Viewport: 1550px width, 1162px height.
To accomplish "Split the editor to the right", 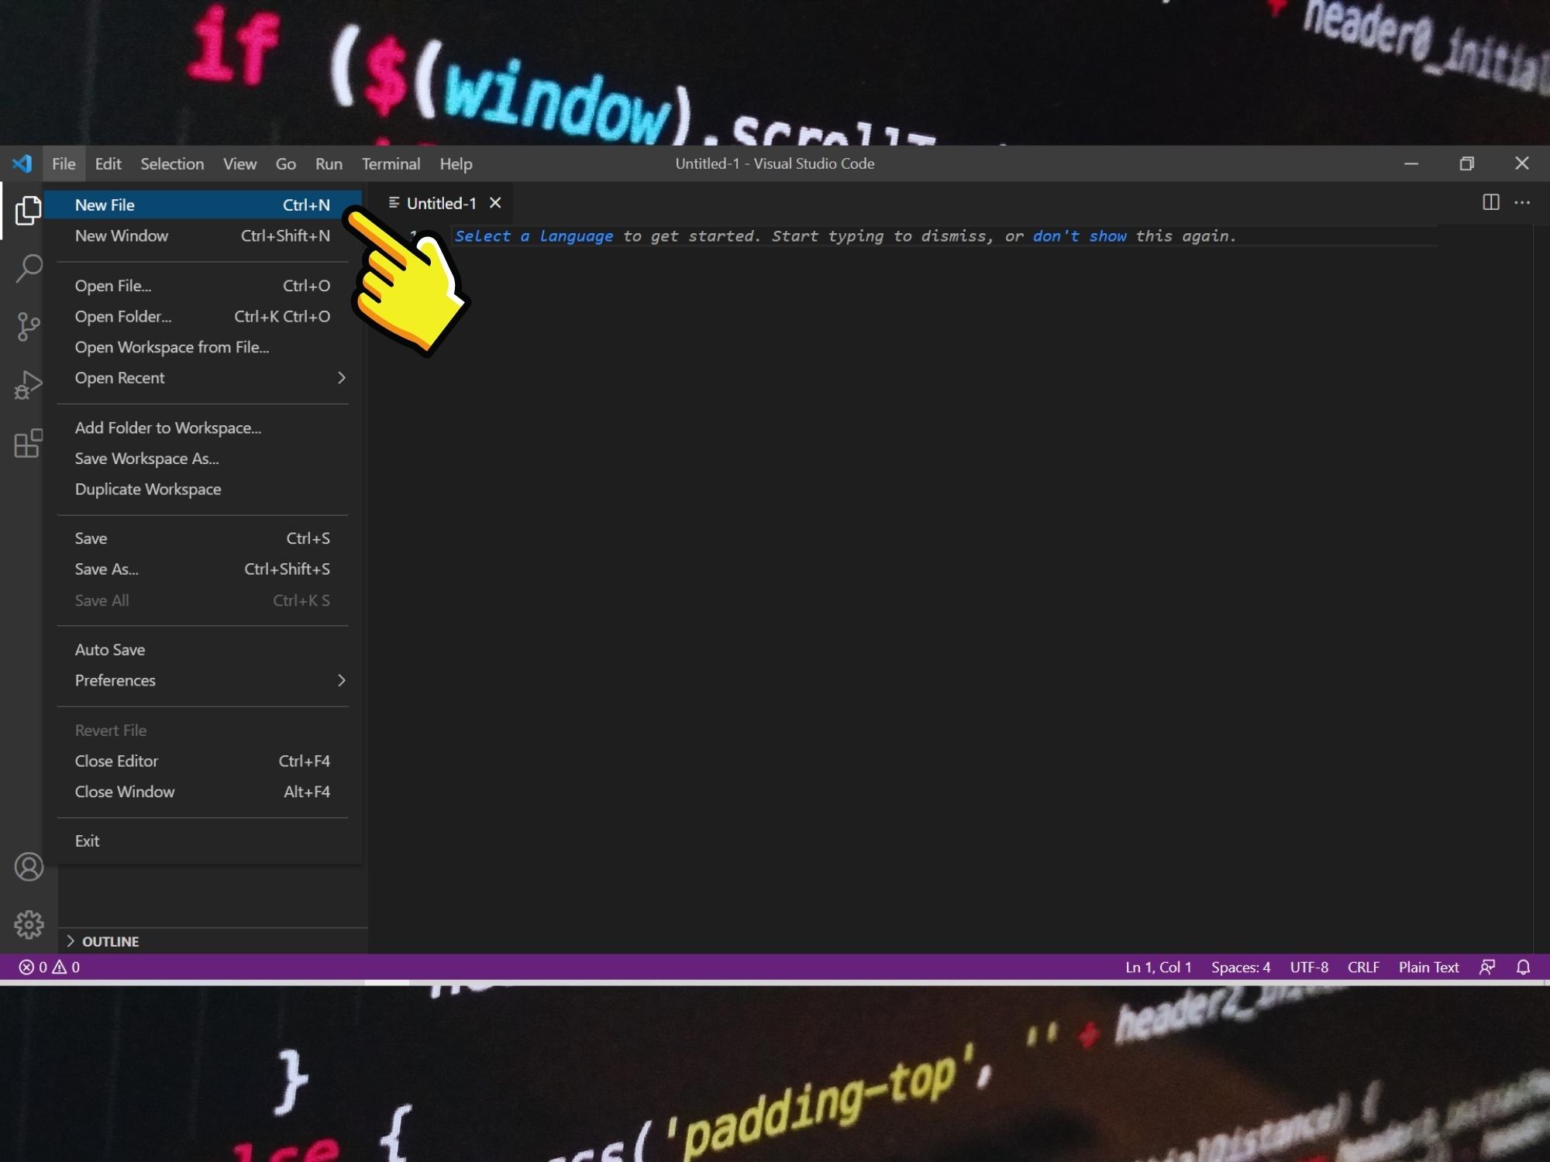I will tap(1490, 203).
